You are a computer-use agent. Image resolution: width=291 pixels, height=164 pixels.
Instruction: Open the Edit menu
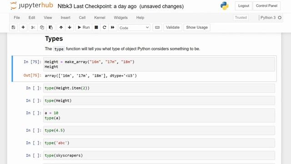tap(32, 18)
